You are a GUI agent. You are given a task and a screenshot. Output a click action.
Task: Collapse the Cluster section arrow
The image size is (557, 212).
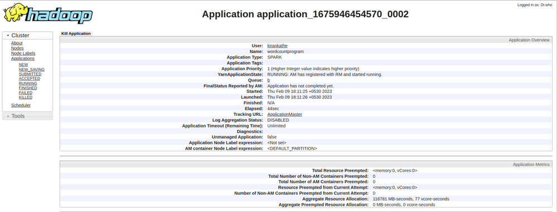click(x=8, y=36)
